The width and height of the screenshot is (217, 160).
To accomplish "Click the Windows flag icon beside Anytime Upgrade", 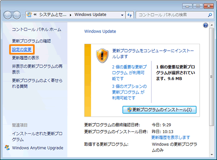I will (7, 147).
